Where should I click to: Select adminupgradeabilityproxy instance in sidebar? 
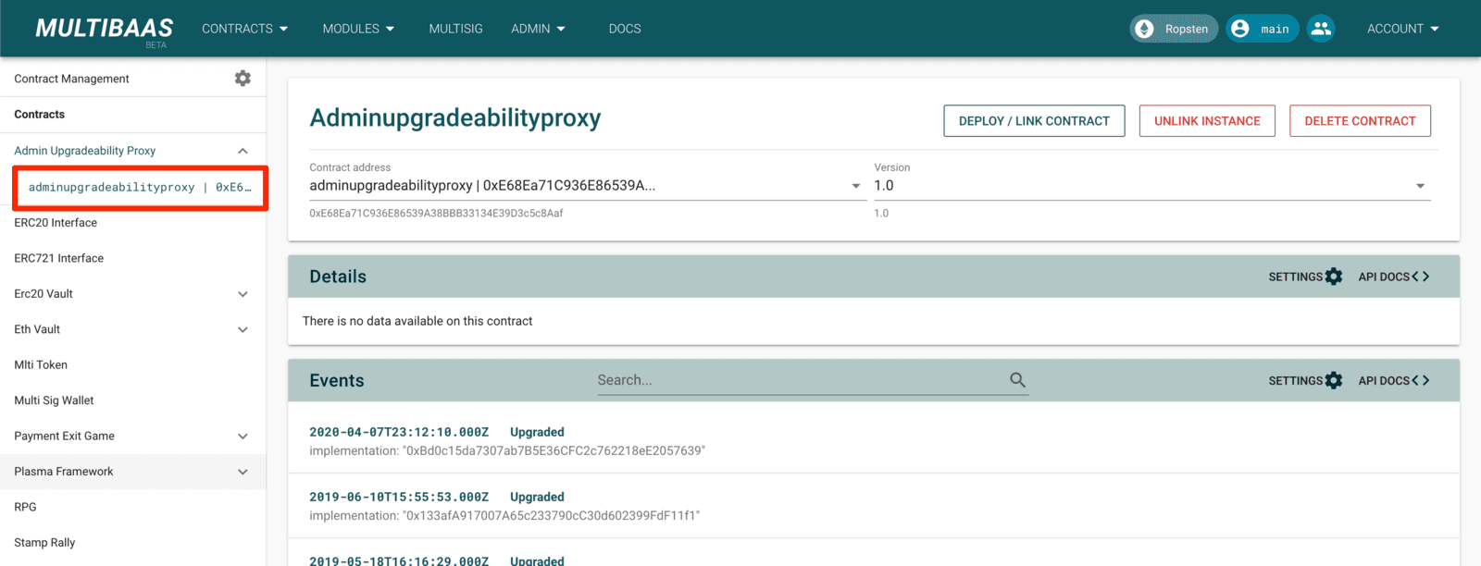click(x=140, y=188)
